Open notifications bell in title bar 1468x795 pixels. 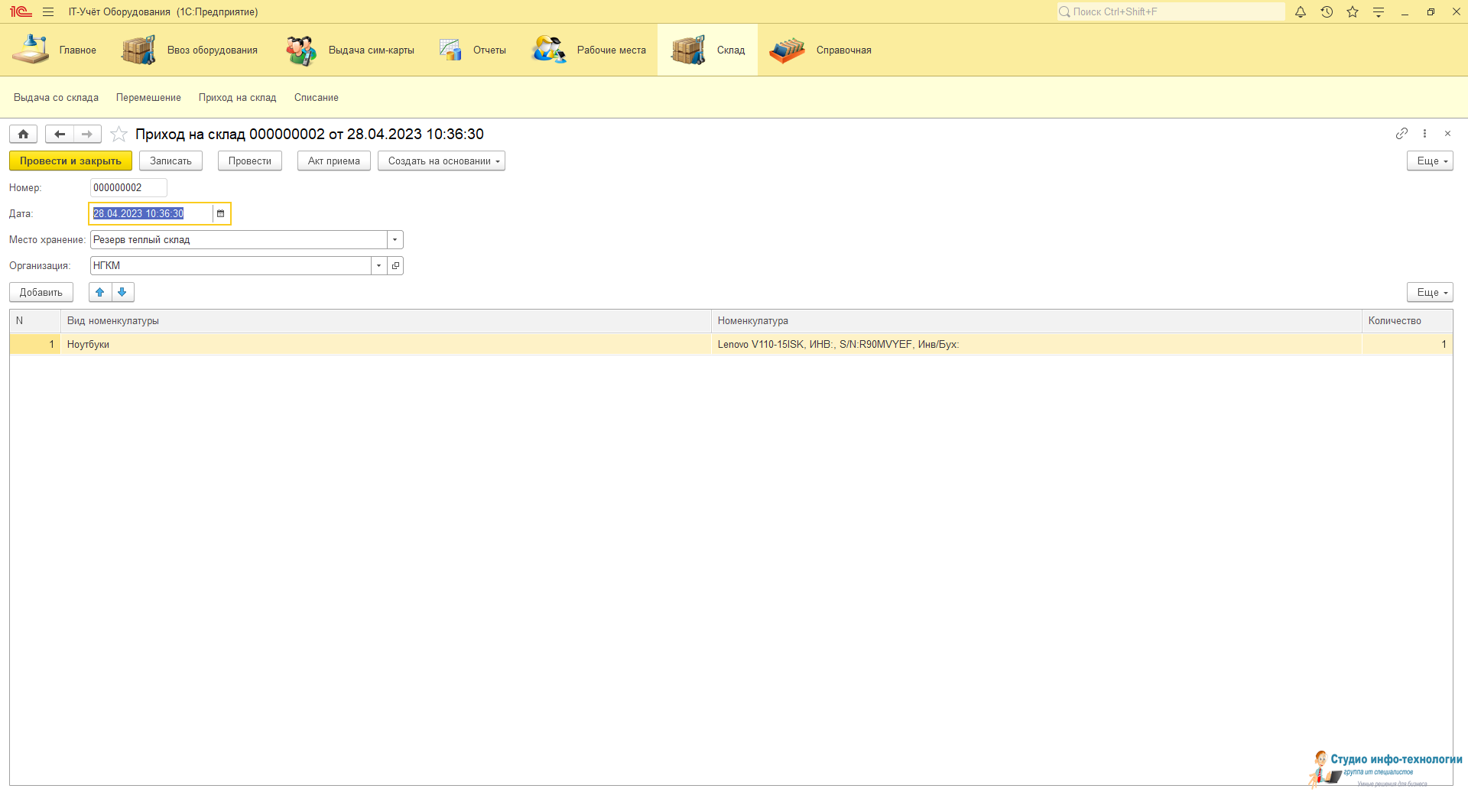(1300, 12)
